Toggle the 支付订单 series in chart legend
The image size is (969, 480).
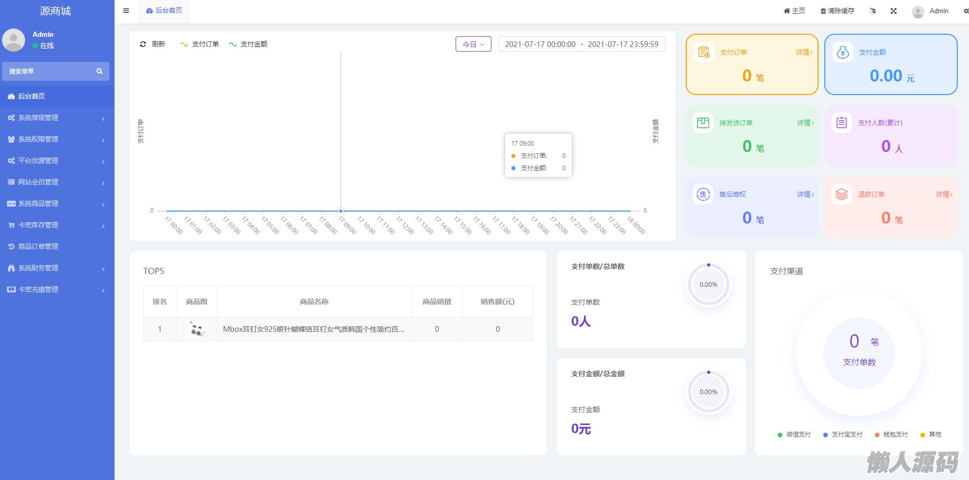click(x=199, y=44)
